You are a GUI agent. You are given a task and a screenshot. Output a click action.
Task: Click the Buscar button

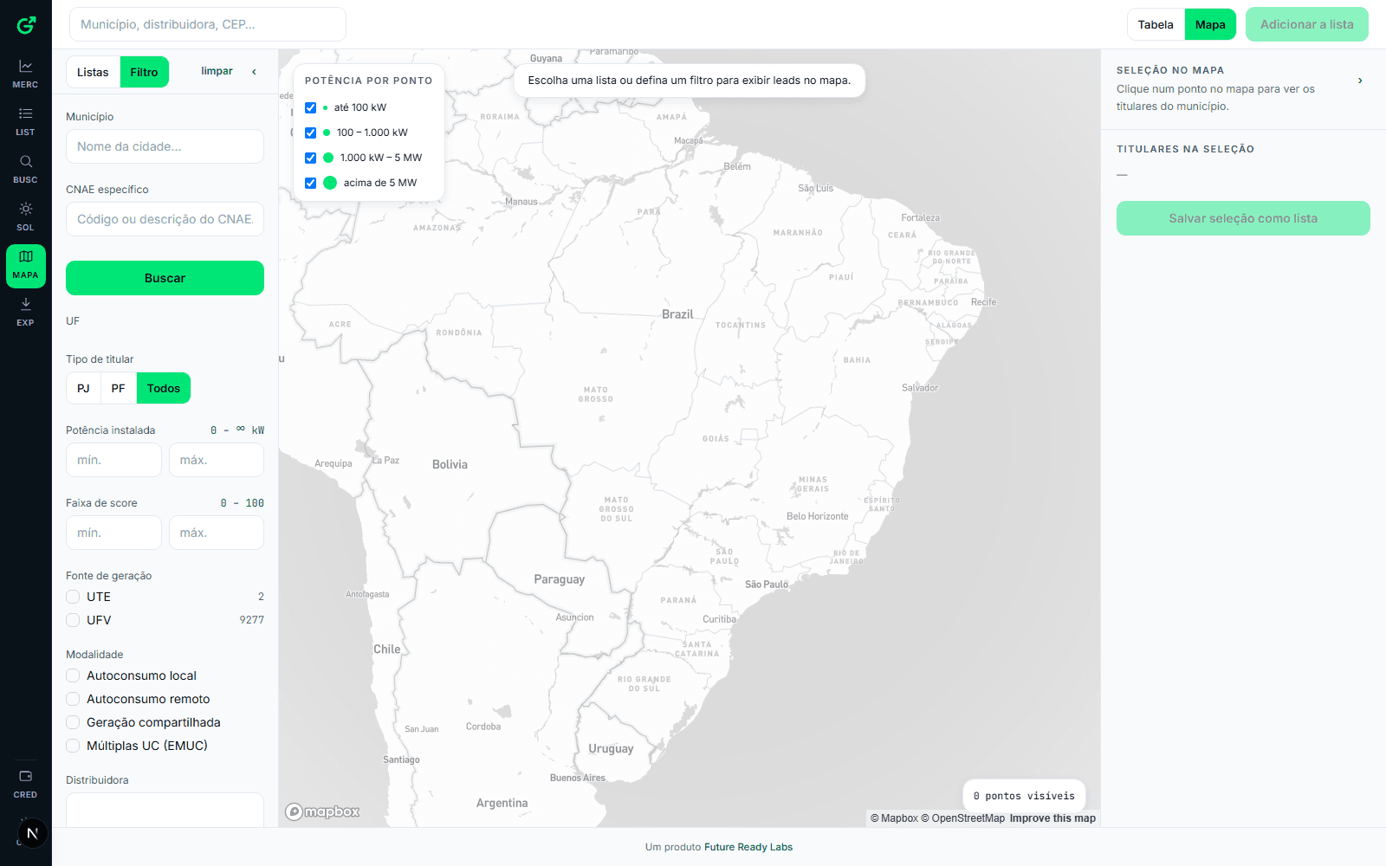pos(165,278)
